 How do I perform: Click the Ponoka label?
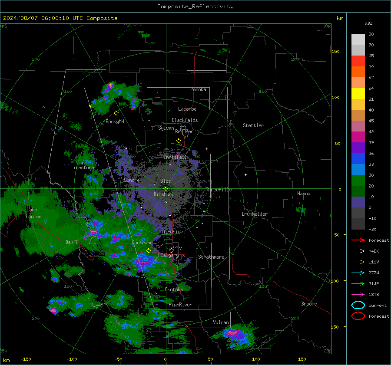pyautogui.click(x=198, y=89)
